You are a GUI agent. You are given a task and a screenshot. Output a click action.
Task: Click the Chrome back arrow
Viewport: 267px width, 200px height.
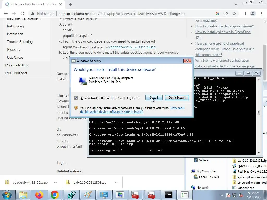coord(6,14)
